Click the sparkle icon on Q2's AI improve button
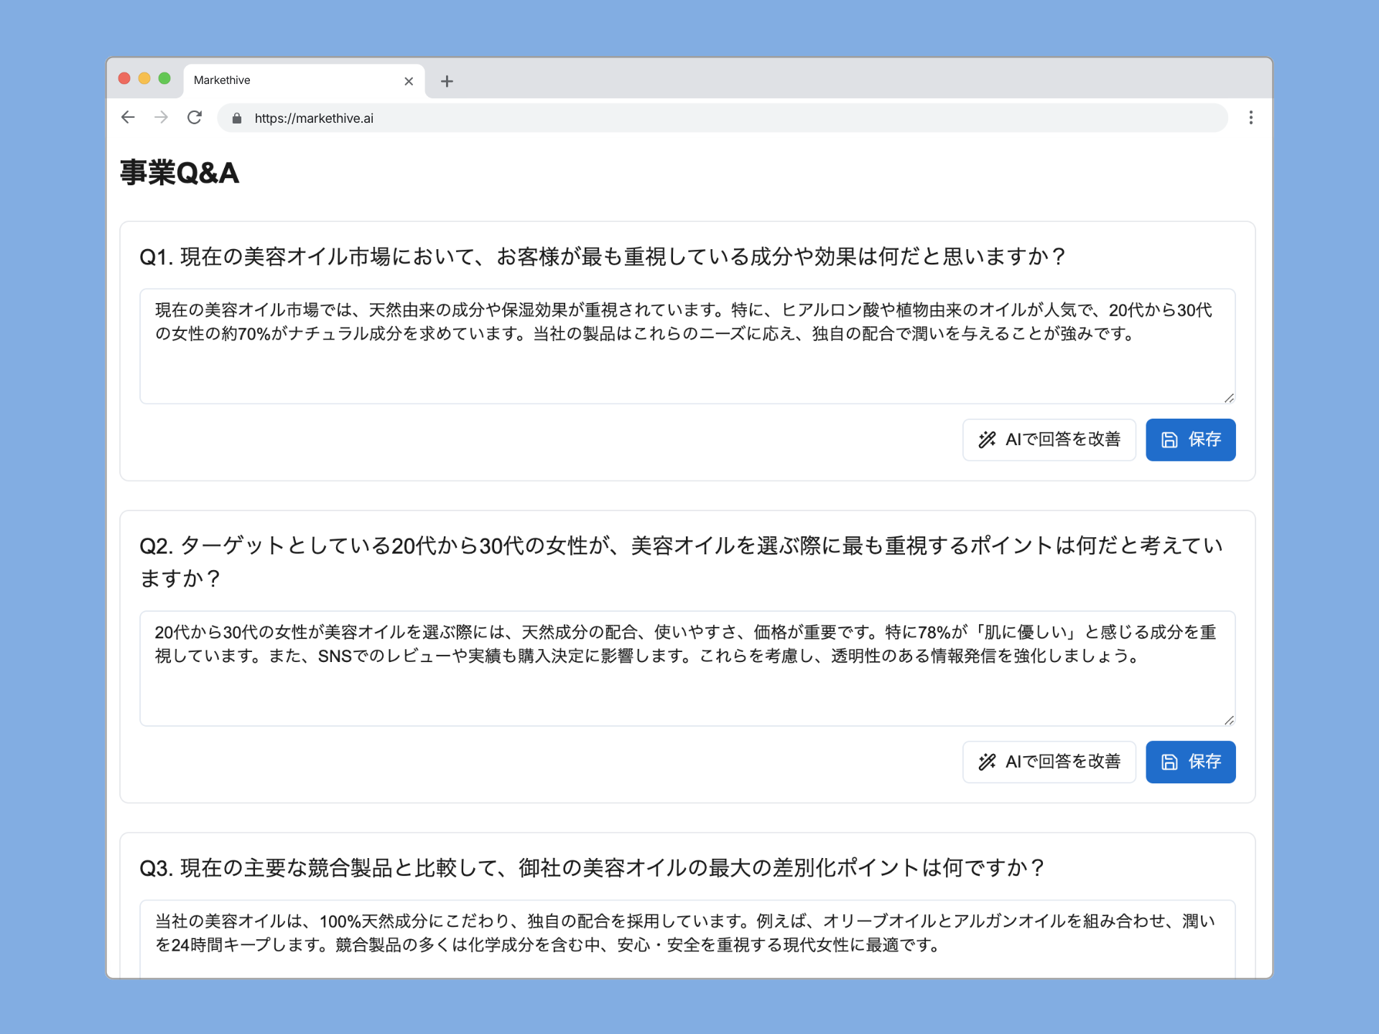1379x1034 pixels. pos(987,762)
